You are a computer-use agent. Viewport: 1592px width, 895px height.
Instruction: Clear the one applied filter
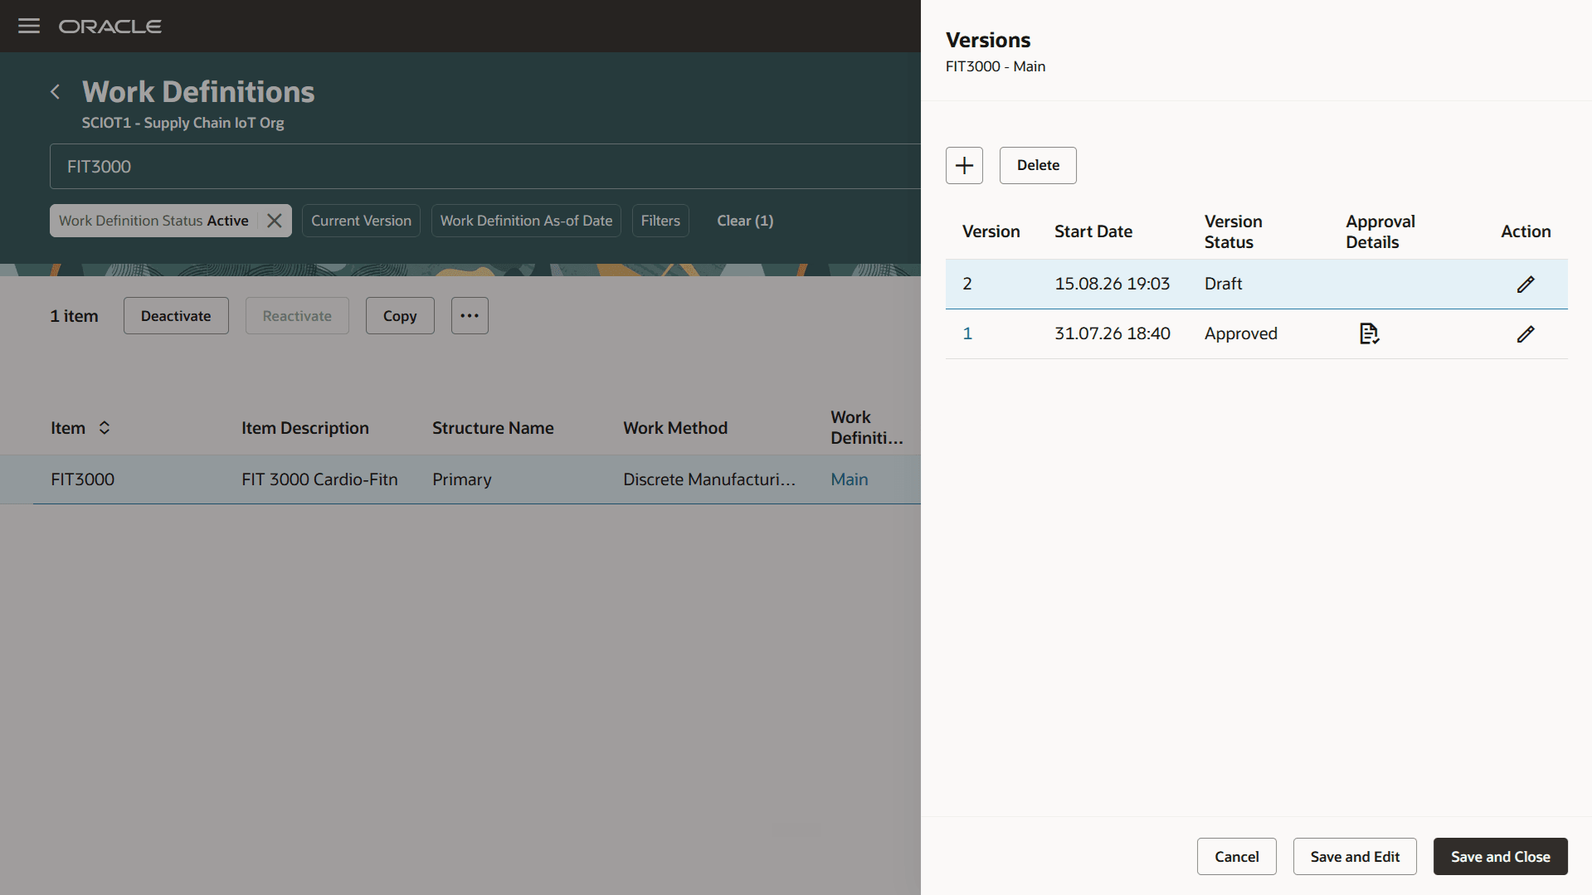click(745, 221)
